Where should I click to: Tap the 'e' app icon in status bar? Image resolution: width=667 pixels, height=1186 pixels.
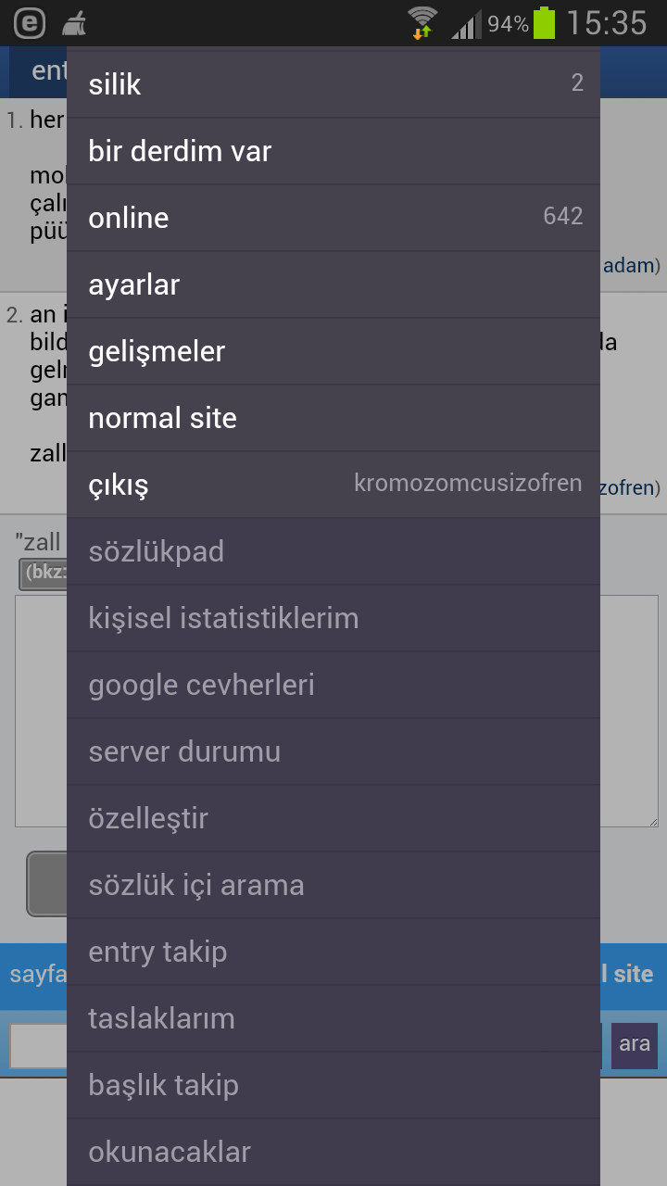click(30, 22)
